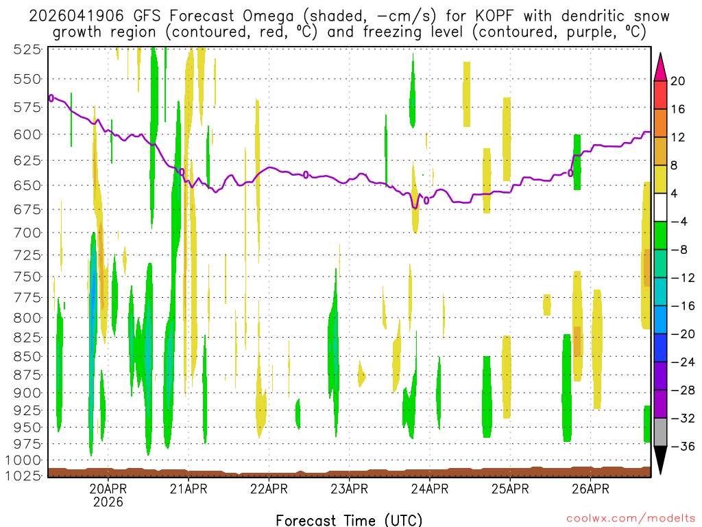The image size is (702, 527).
Task: Click the magenta arrow cap atop the colorbar
Action: pyautogui.click(x=660, y=67)
